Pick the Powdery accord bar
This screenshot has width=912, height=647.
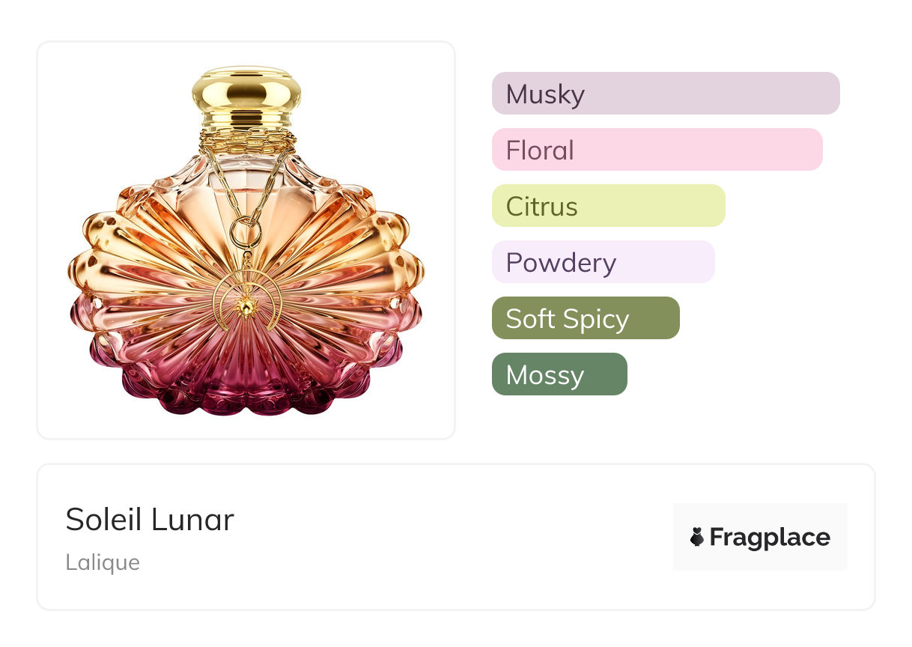point(603,262)
